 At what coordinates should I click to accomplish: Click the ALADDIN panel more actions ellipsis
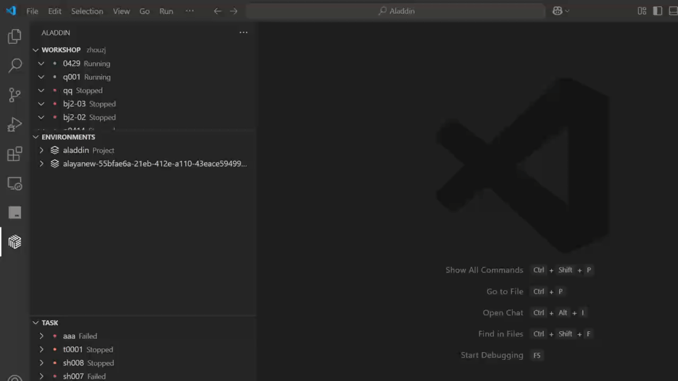[x=243, y=33]
